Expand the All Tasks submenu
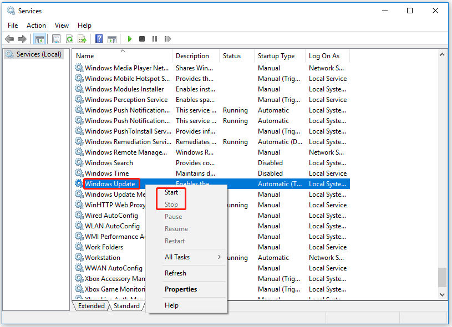The image size is (452, 327). (x=186, y=257)
